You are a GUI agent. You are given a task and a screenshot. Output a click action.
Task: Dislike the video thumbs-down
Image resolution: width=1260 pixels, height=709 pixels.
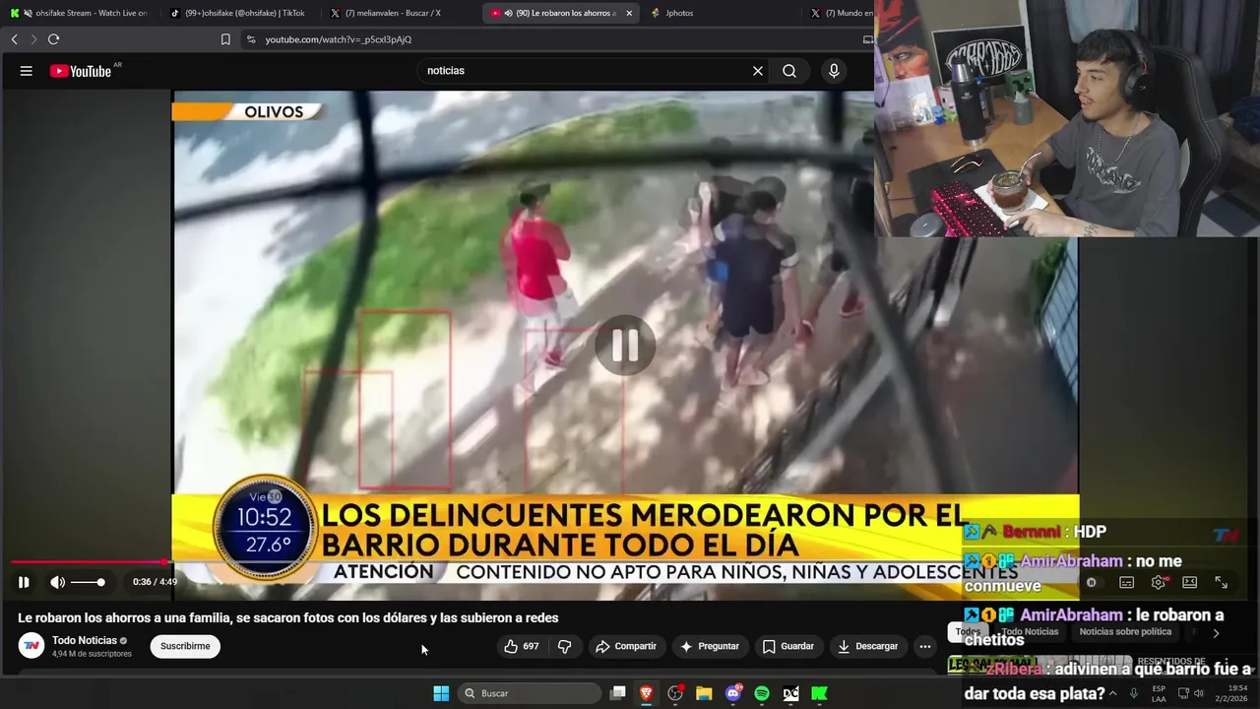[565, 646]
